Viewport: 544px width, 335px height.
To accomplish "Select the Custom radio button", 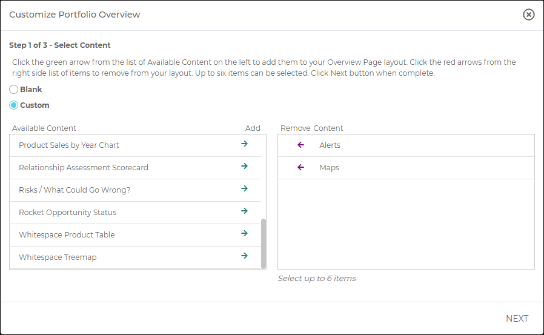I will click(x=14, y=105).
